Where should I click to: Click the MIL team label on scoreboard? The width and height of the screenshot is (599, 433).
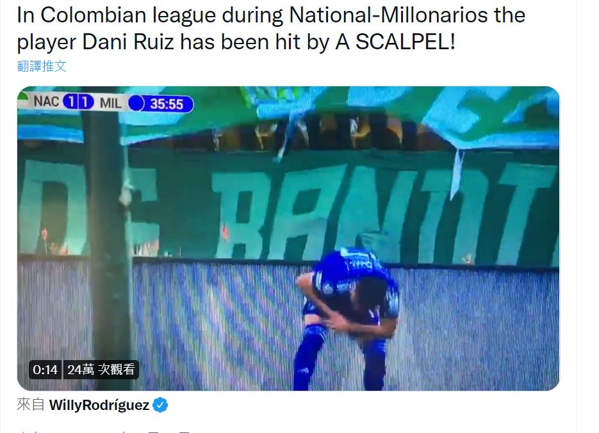click(110, 103)
